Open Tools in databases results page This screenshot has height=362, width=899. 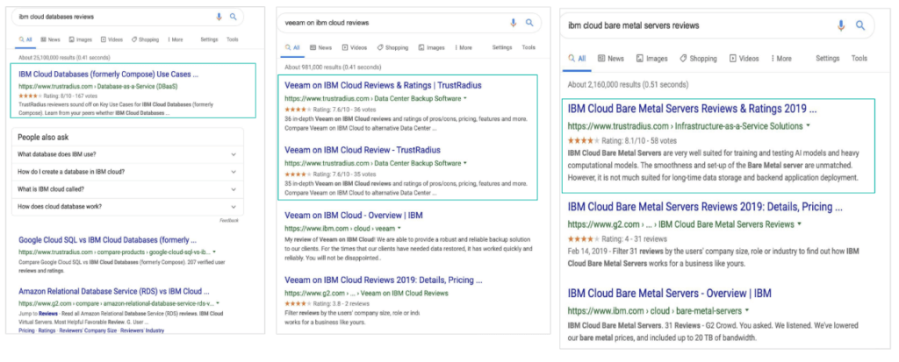coord(232,39)
